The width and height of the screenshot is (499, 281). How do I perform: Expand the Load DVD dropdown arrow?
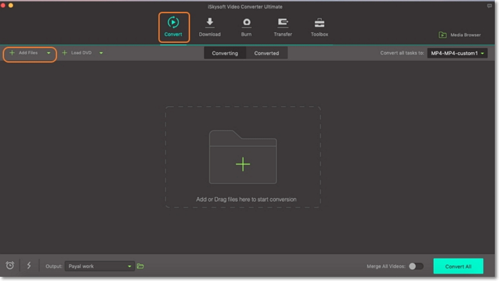[x=101, y=53]
